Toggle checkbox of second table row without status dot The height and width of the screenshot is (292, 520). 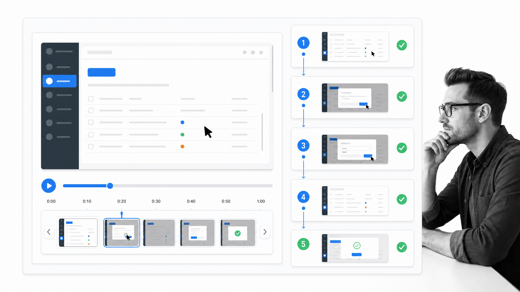[91, 111]
